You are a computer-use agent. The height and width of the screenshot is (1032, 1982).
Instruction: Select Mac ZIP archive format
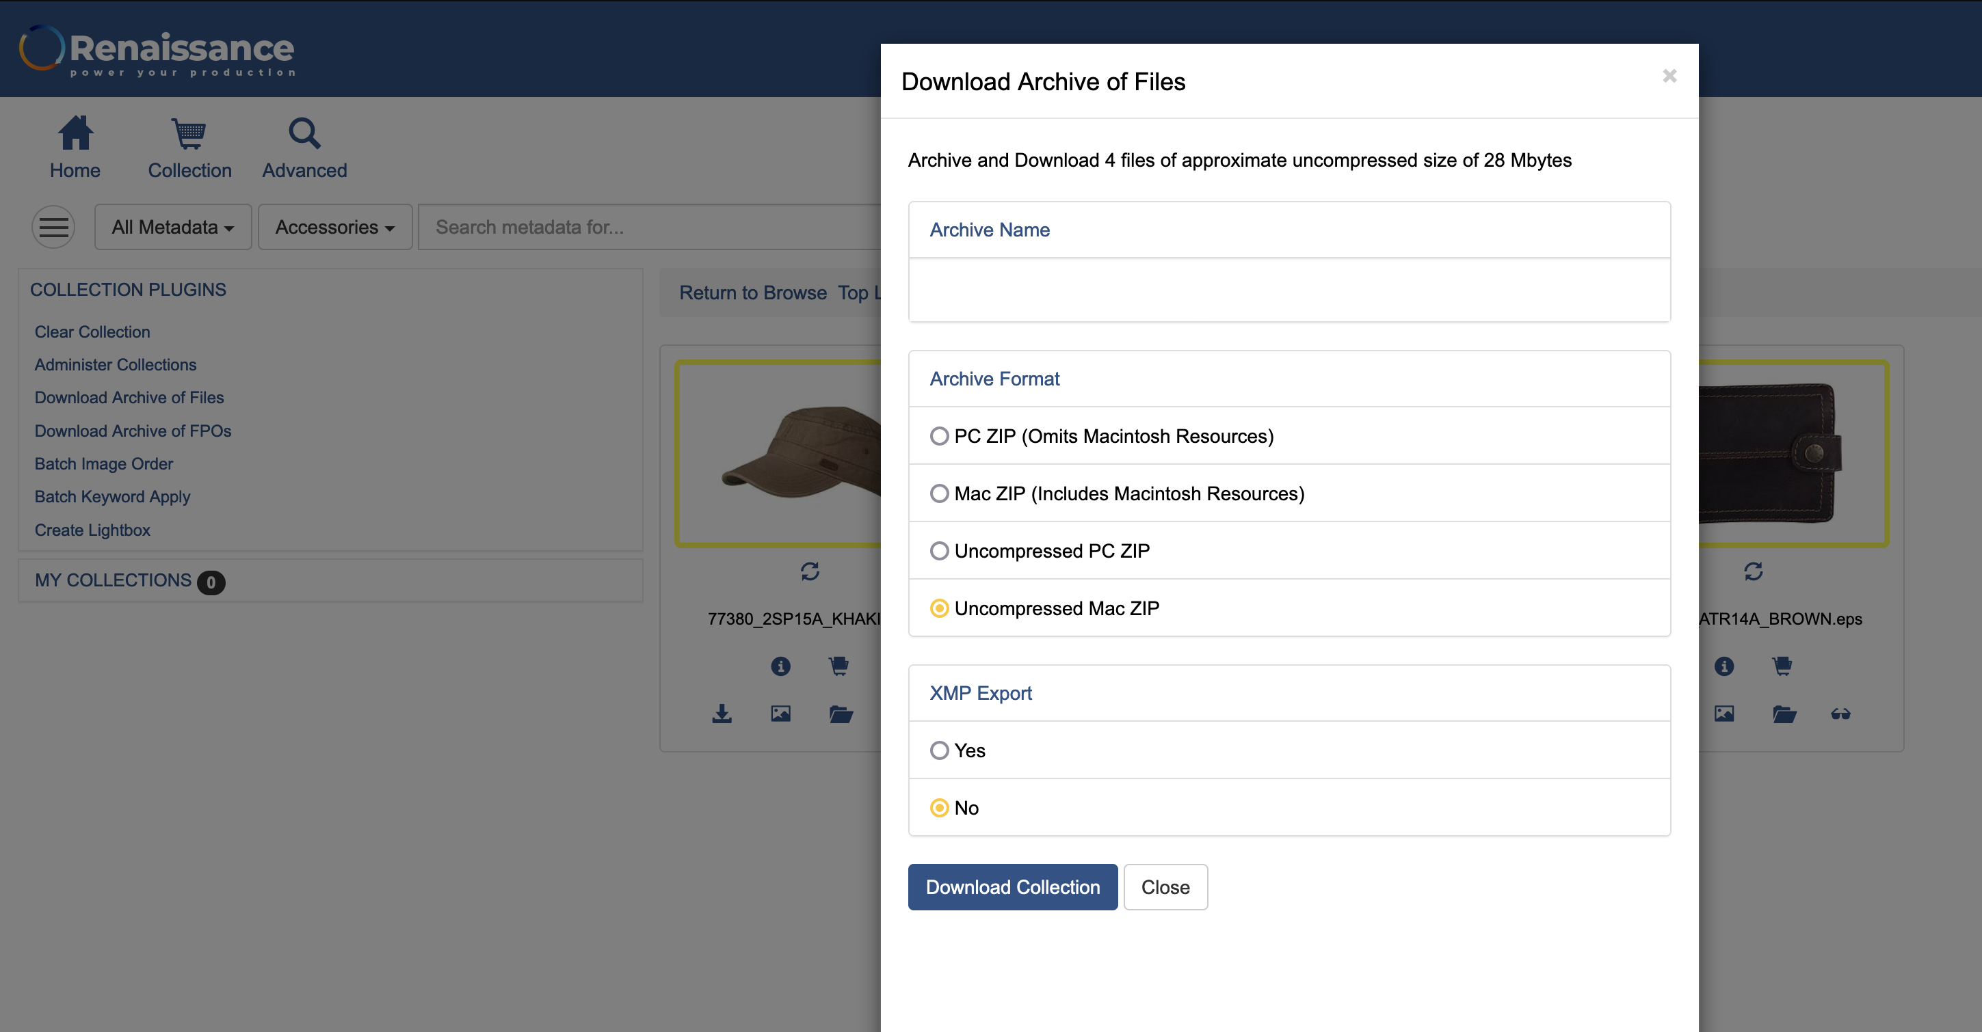pos(938,493)
